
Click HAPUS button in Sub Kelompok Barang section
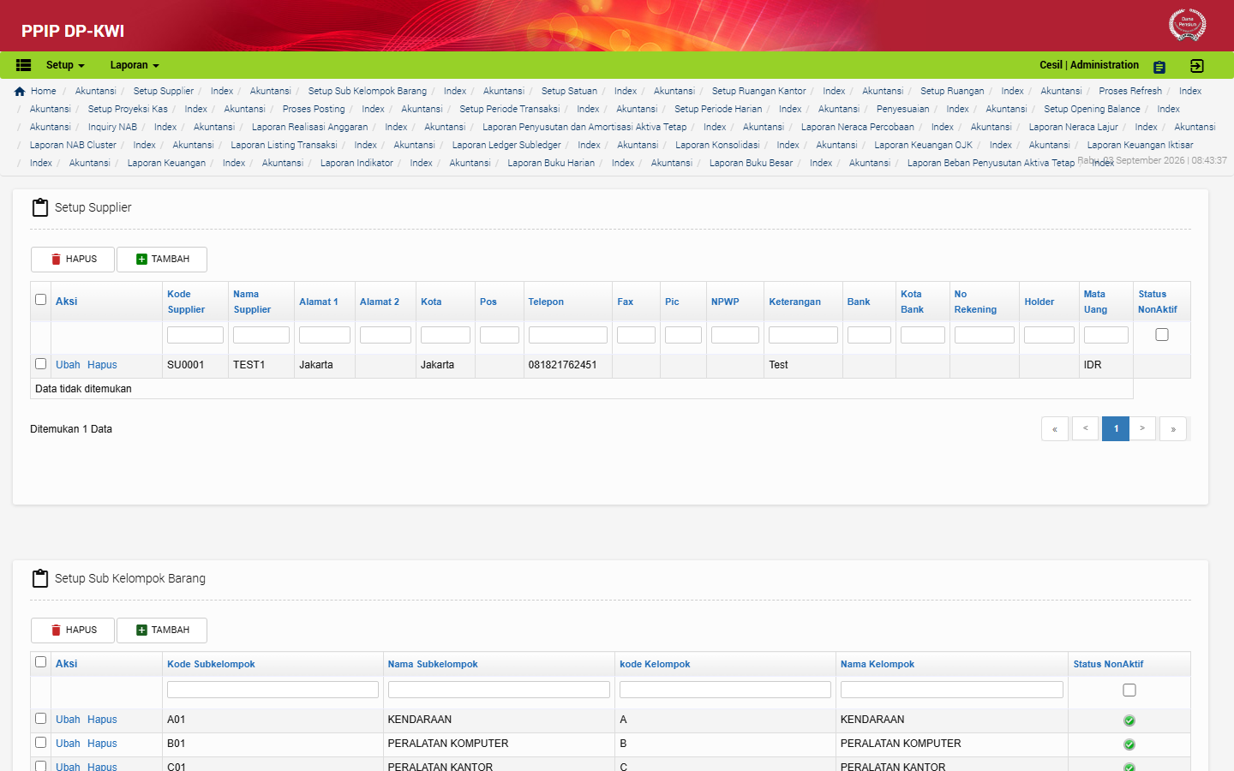point(73,631)
